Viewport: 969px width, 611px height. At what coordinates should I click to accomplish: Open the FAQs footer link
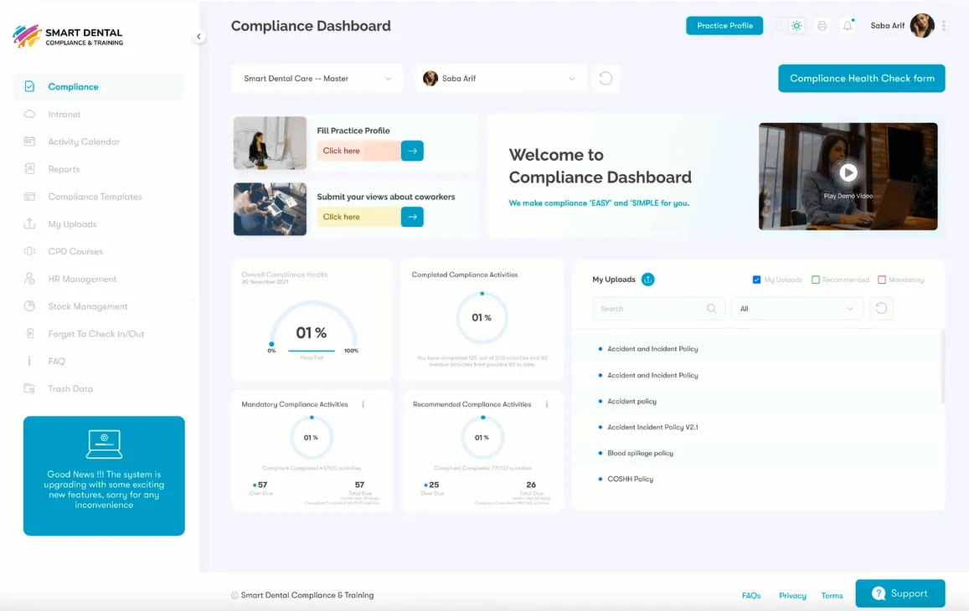point(751,596)
